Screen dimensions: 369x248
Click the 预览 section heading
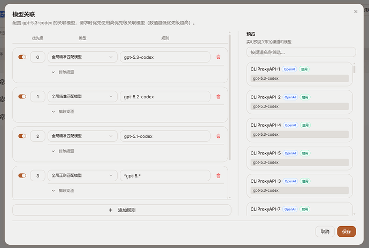coord(251,34)
